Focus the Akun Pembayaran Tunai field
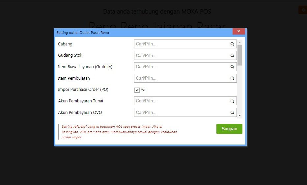 pos(181,101)
